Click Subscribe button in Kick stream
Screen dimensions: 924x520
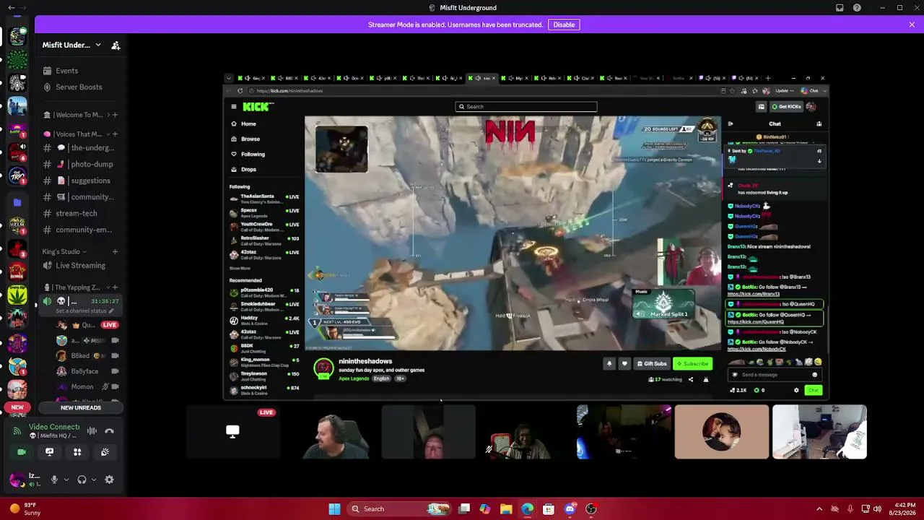(693, 364)
